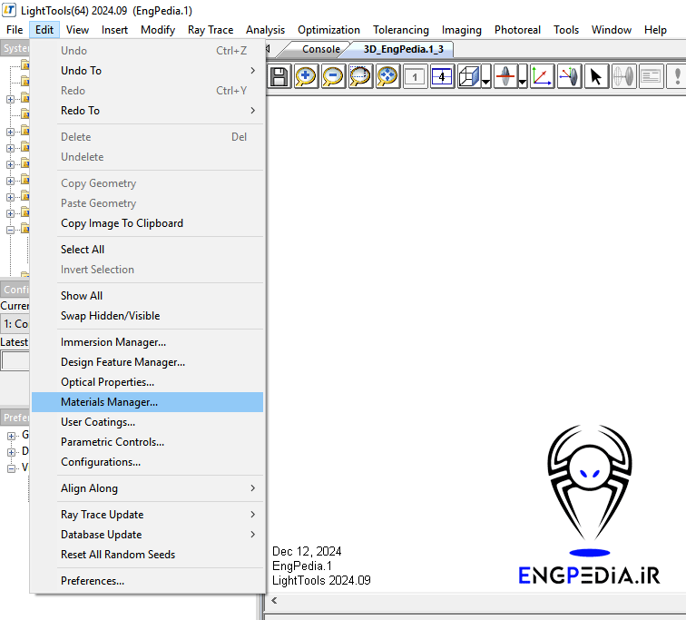Open the dropdown arrow beside the lens-line icon
Screen dimensions: 686x620
[x=523, y=77]
